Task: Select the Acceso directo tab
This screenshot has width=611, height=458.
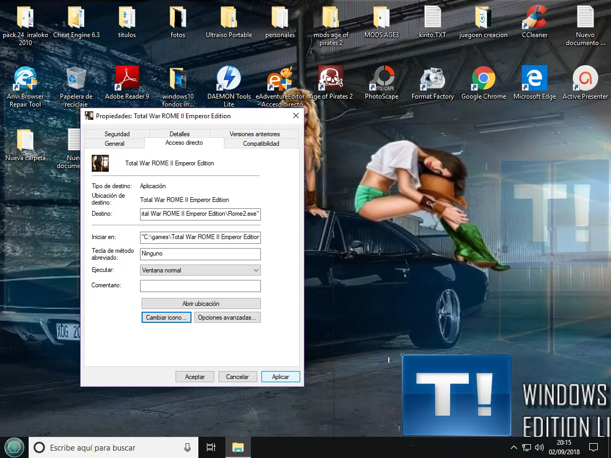Action: click(184, 143)
